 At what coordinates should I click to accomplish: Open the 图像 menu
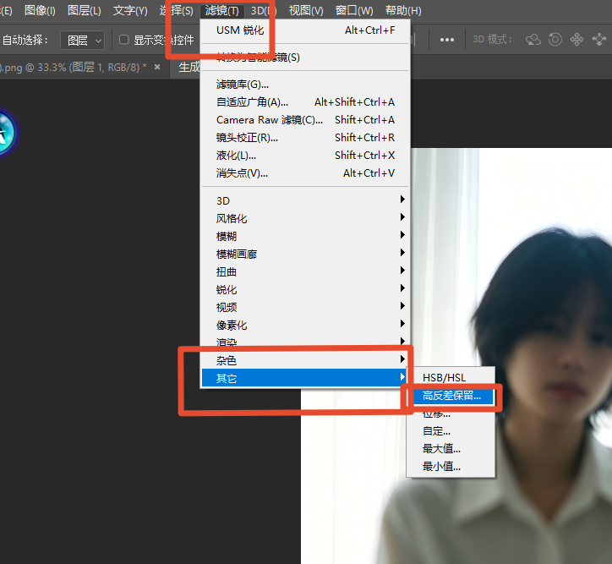[40, 10]
